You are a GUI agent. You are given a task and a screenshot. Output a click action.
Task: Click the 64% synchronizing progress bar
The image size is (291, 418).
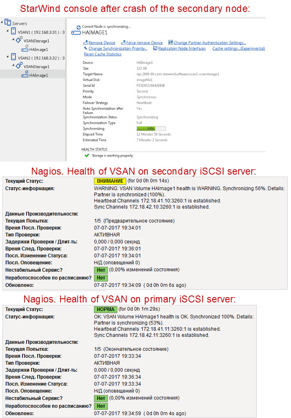click(x=151, y=129)
